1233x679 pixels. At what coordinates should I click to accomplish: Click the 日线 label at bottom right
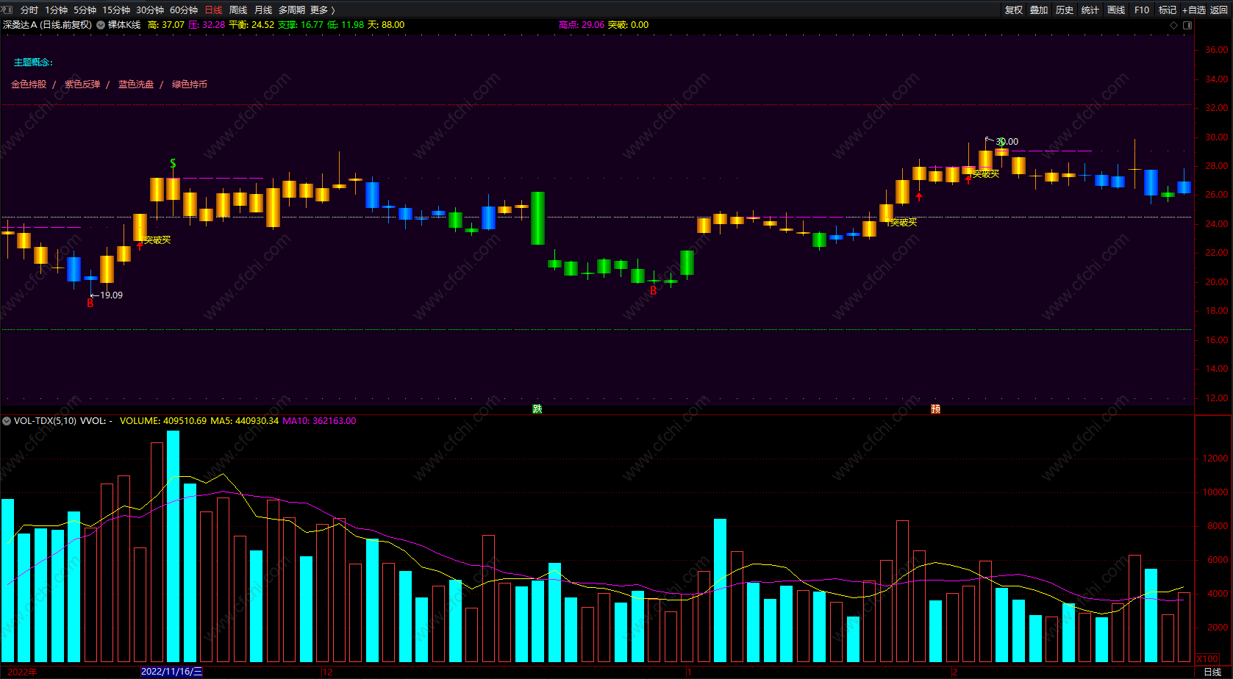[x=1212, y=672]
